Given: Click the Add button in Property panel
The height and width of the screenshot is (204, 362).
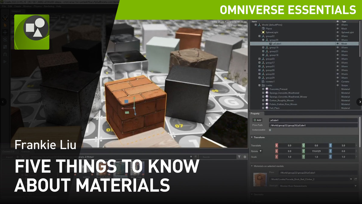Looking at the screenshot, I should pos(257,120).
